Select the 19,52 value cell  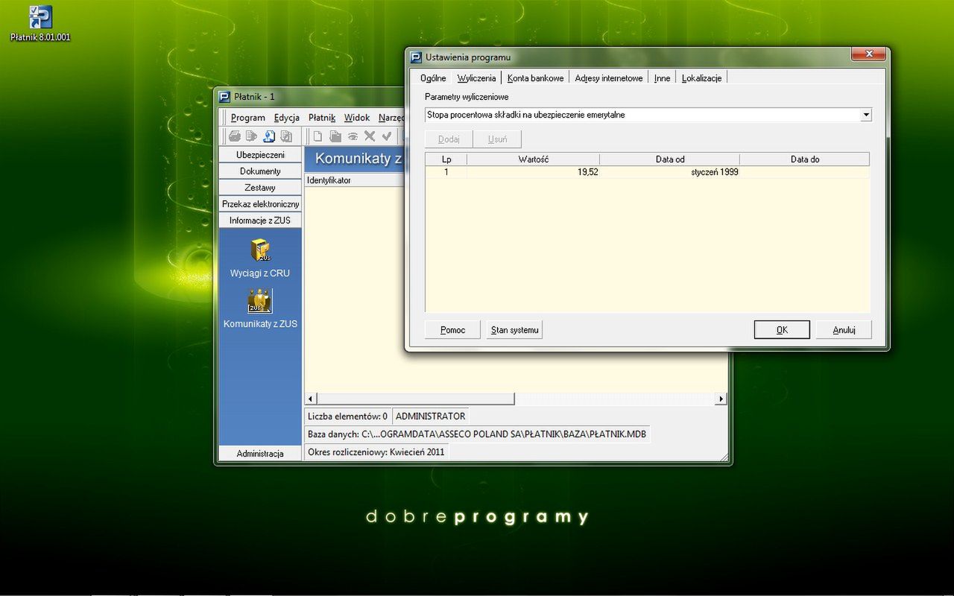[x=533, y=172]
